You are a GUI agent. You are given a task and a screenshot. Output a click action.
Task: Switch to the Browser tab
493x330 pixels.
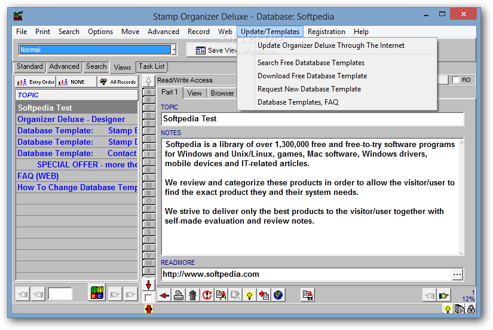tap(222, 93)
